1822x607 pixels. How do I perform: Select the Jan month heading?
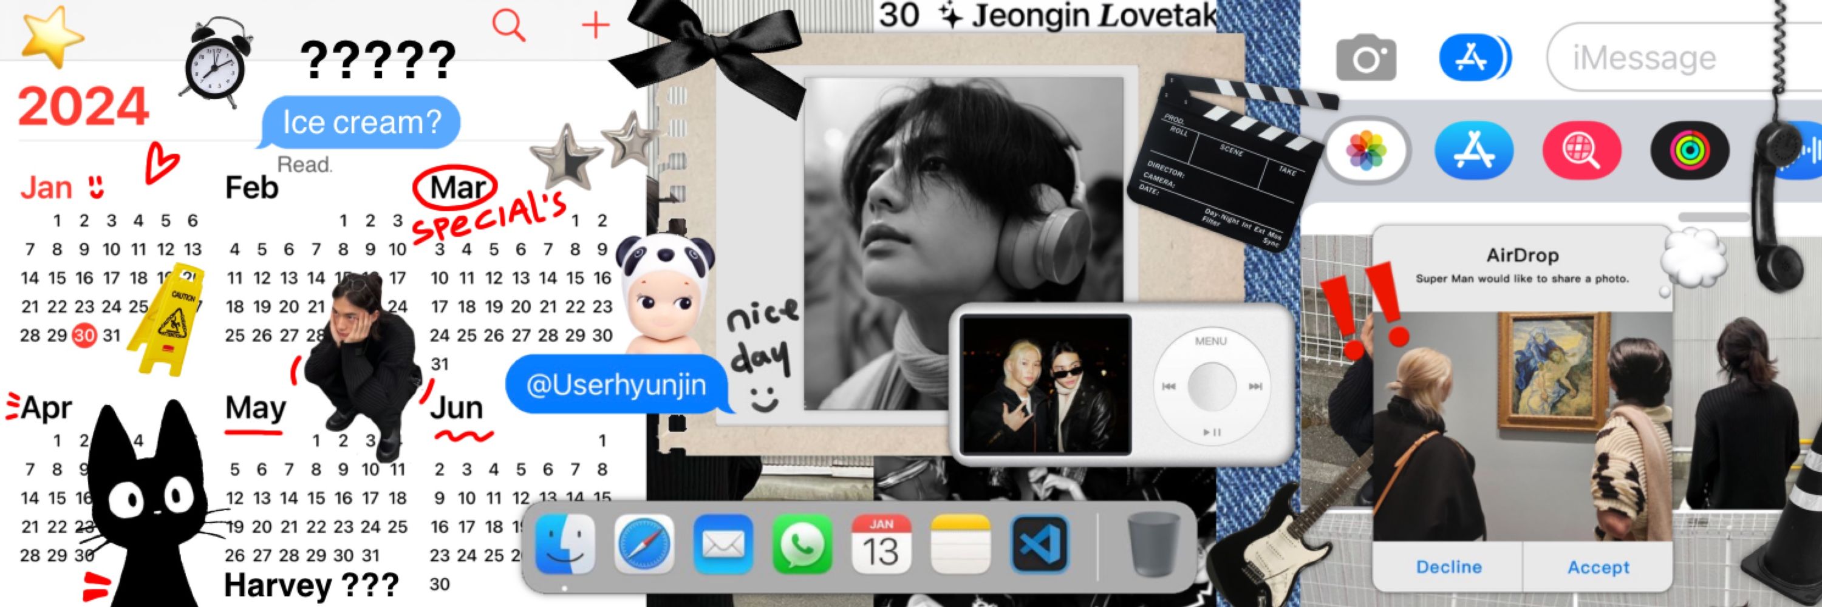[x=46, y=188]
